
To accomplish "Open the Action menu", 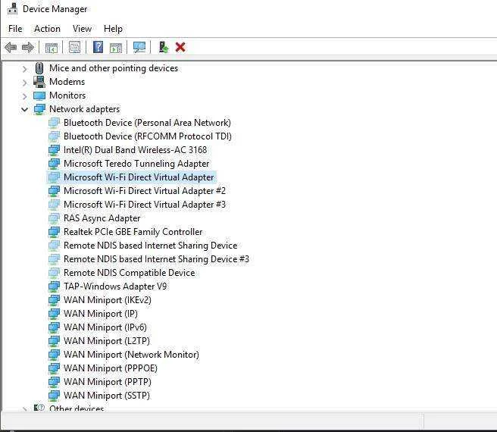I will pyautogui.click(x=47, y=29).
